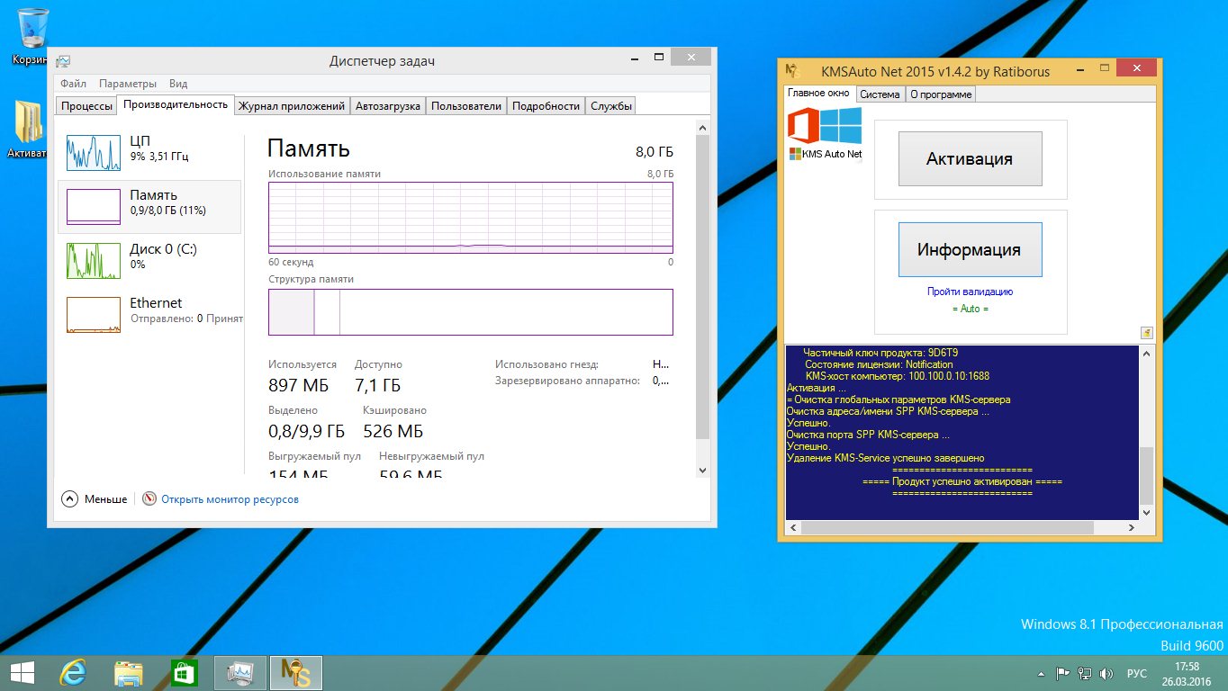Launch Internet Explorer from taskbar
The height and width of the screenshot is (691, 1228).
coord(72,672)
